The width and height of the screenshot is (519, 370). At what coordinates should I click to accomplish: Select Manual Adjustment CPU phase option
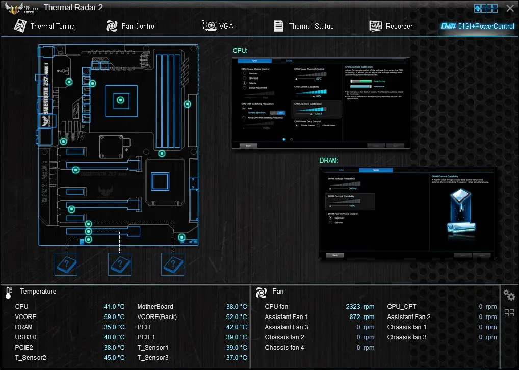pyautogui.click(x=245, y=88)
